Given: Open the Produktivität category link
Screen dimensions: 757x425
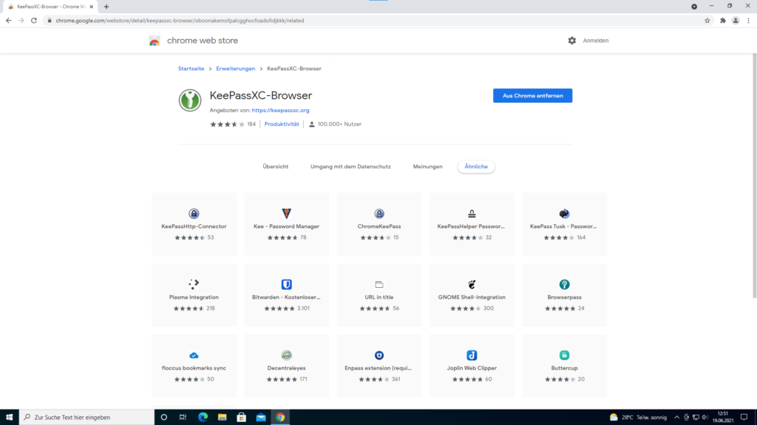Looking at the screenshot, I should pos(282,124).
